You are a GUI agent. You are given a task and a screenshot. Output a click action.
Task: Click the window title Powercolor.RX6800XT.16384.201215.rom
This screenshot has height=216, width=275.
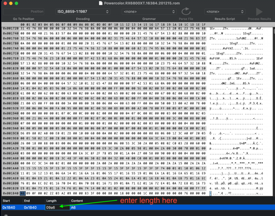click(x=142, y=3)
